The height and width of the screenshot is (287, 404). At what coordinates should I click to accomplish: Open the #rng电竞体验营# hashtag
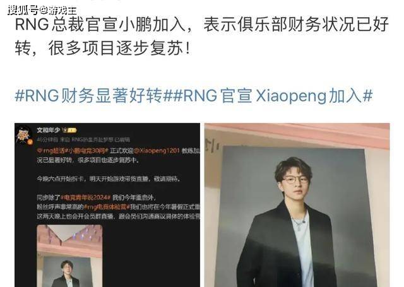107,207
